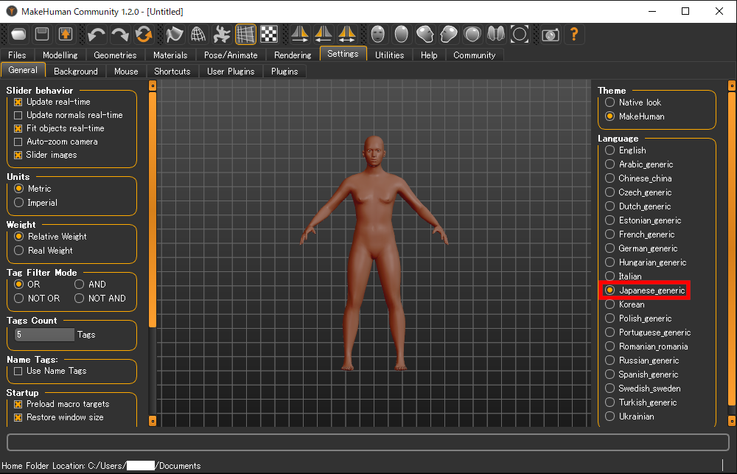Open the User Plugins sub-tab

[230, 72]
